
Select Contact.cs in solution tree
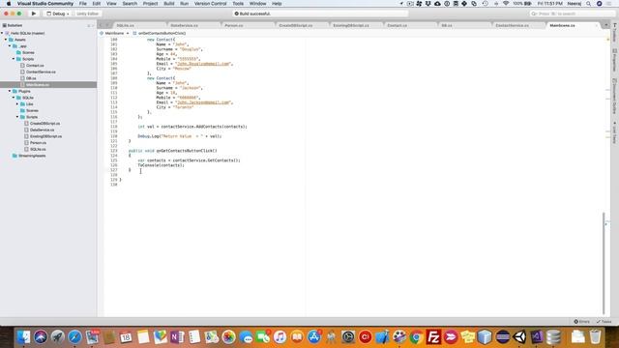pyautogui.click(x=35, y=66)
